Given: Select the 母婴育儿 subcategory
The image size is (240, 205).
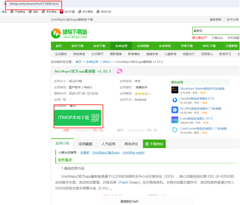Looking at the screenshot, I should pos(207,54).
